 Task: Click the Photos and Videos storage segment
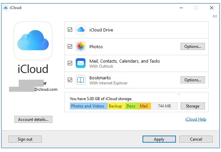pos(89,106)
